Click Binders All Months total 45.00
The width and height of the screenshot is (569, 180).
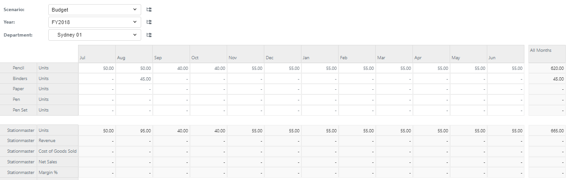[547, 79]
